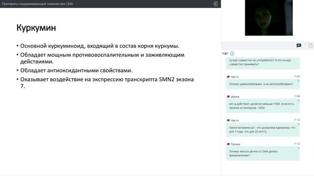Open the files document icon beside chat
The width and height of the screenshot is (314, 176).
[x=311, y=45]
